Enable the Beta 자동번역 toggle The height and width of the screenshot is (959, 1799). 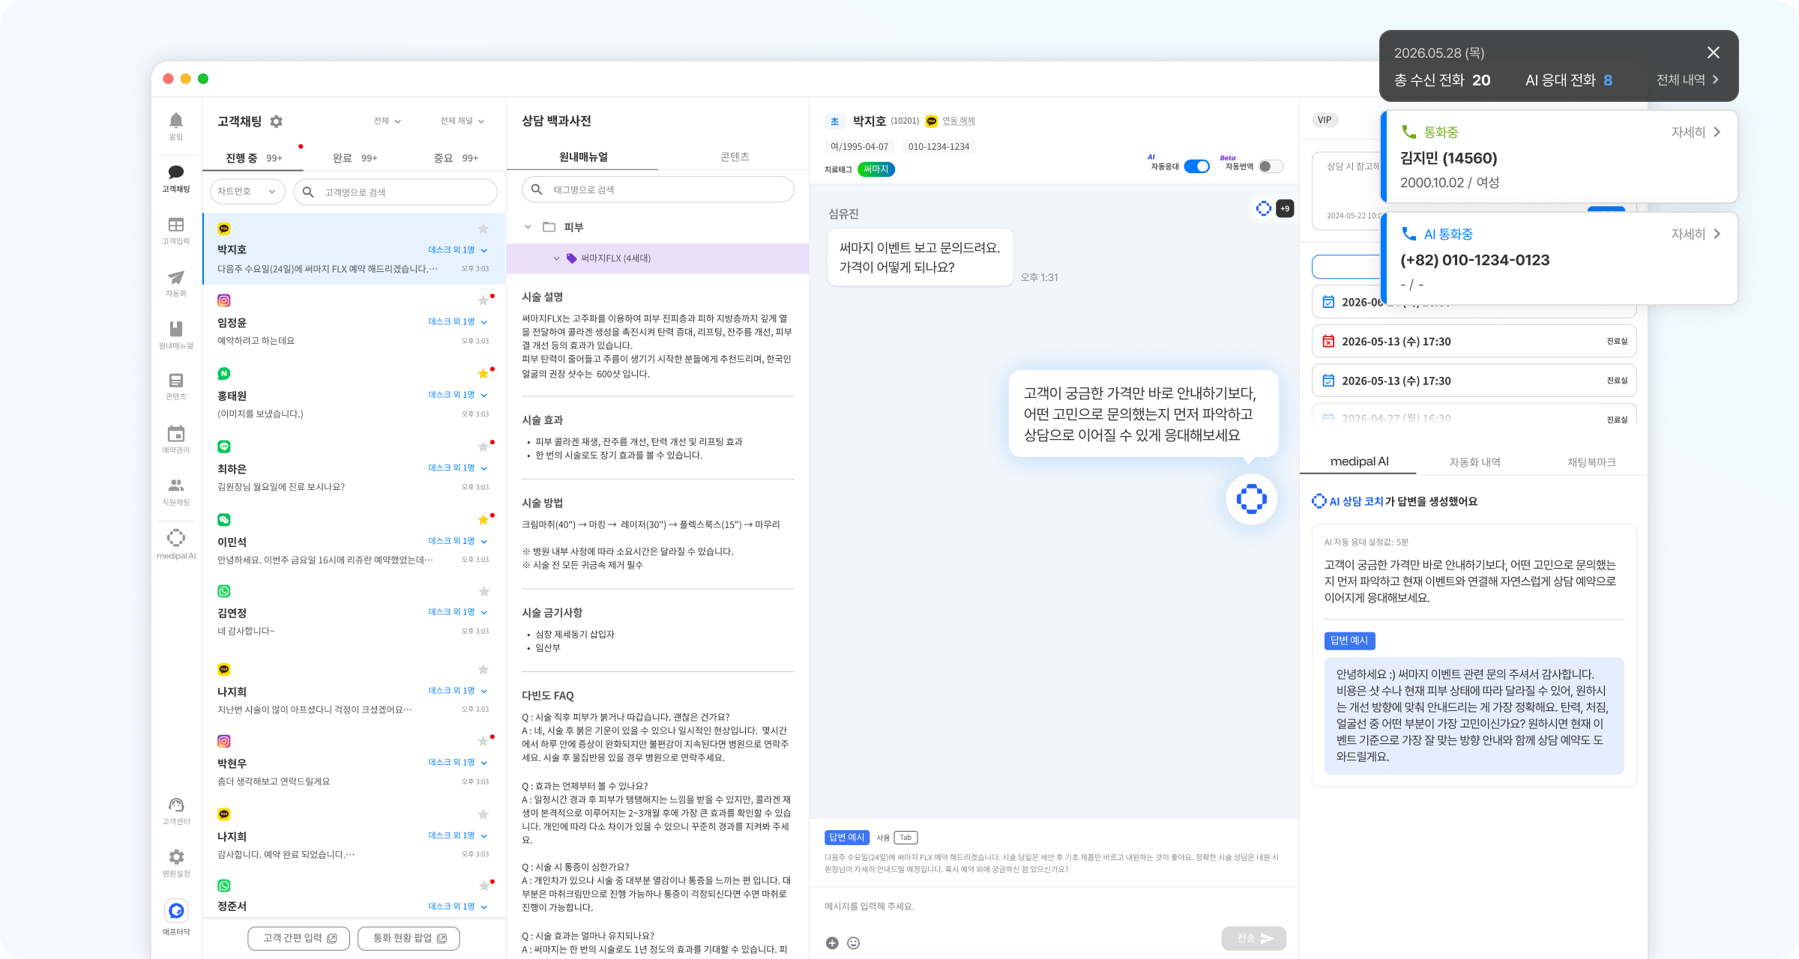click(1271, 166)
